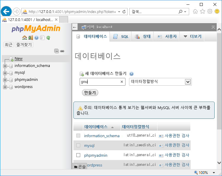
Task: Click the reload navigation panel icon
Action: click(48, 38)
